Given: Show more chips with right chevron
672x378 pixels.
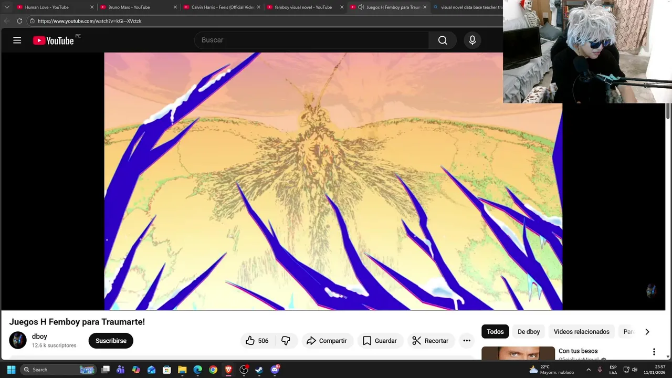Looking at the screenshot, I should [647, 332].
